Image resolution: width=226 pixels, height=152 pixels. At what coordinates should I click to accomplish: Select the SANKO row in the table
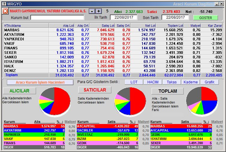113,57
